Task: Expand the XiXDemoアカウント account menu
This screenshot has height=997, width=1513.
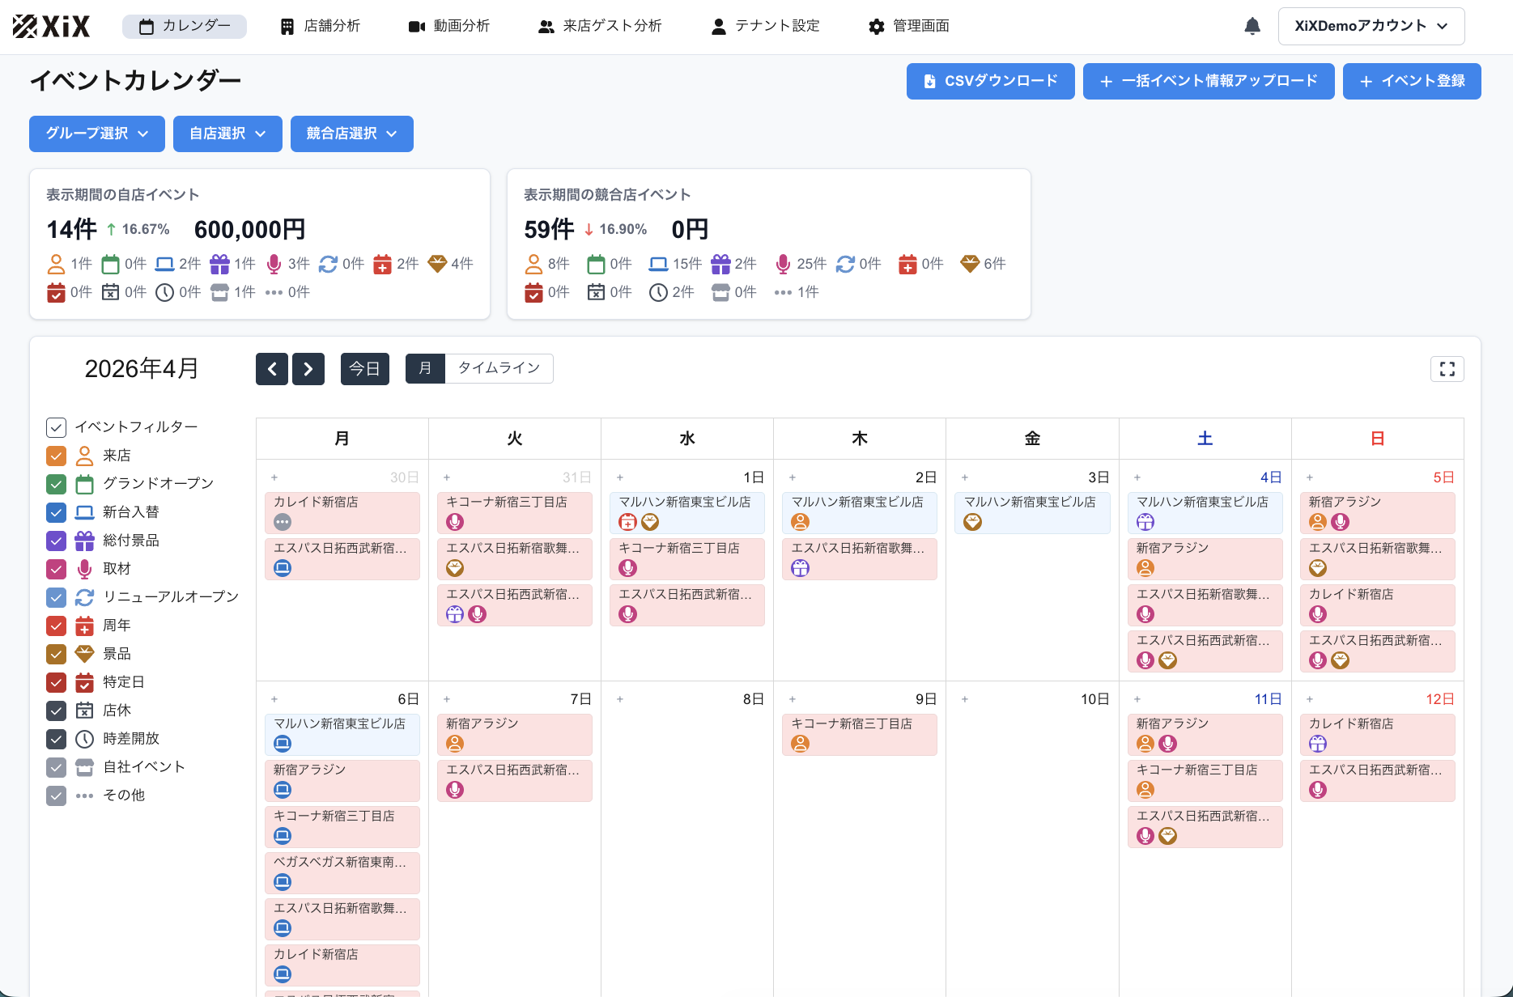Action: (1371, 26)
